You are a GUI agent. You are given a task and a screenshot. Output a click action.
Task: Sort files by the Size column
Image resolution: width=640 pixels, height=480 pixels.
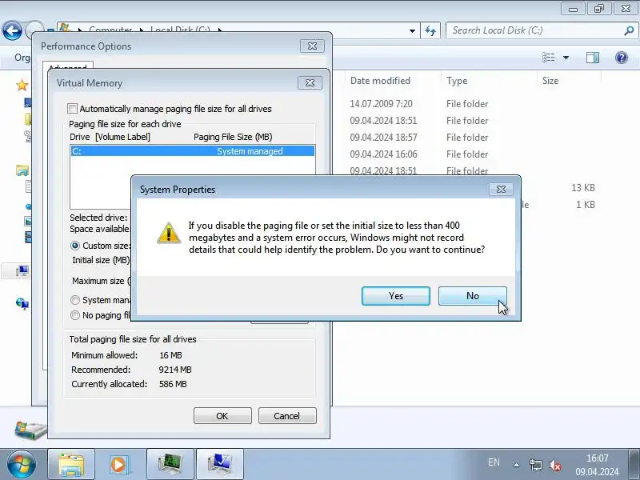(550, 81)
